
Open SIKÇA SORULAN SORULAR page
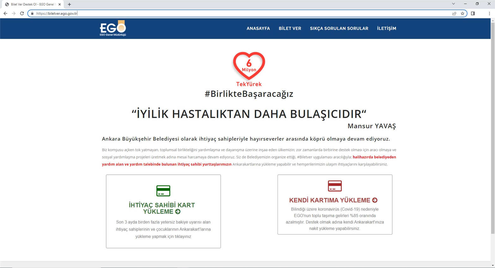(339, 28)
